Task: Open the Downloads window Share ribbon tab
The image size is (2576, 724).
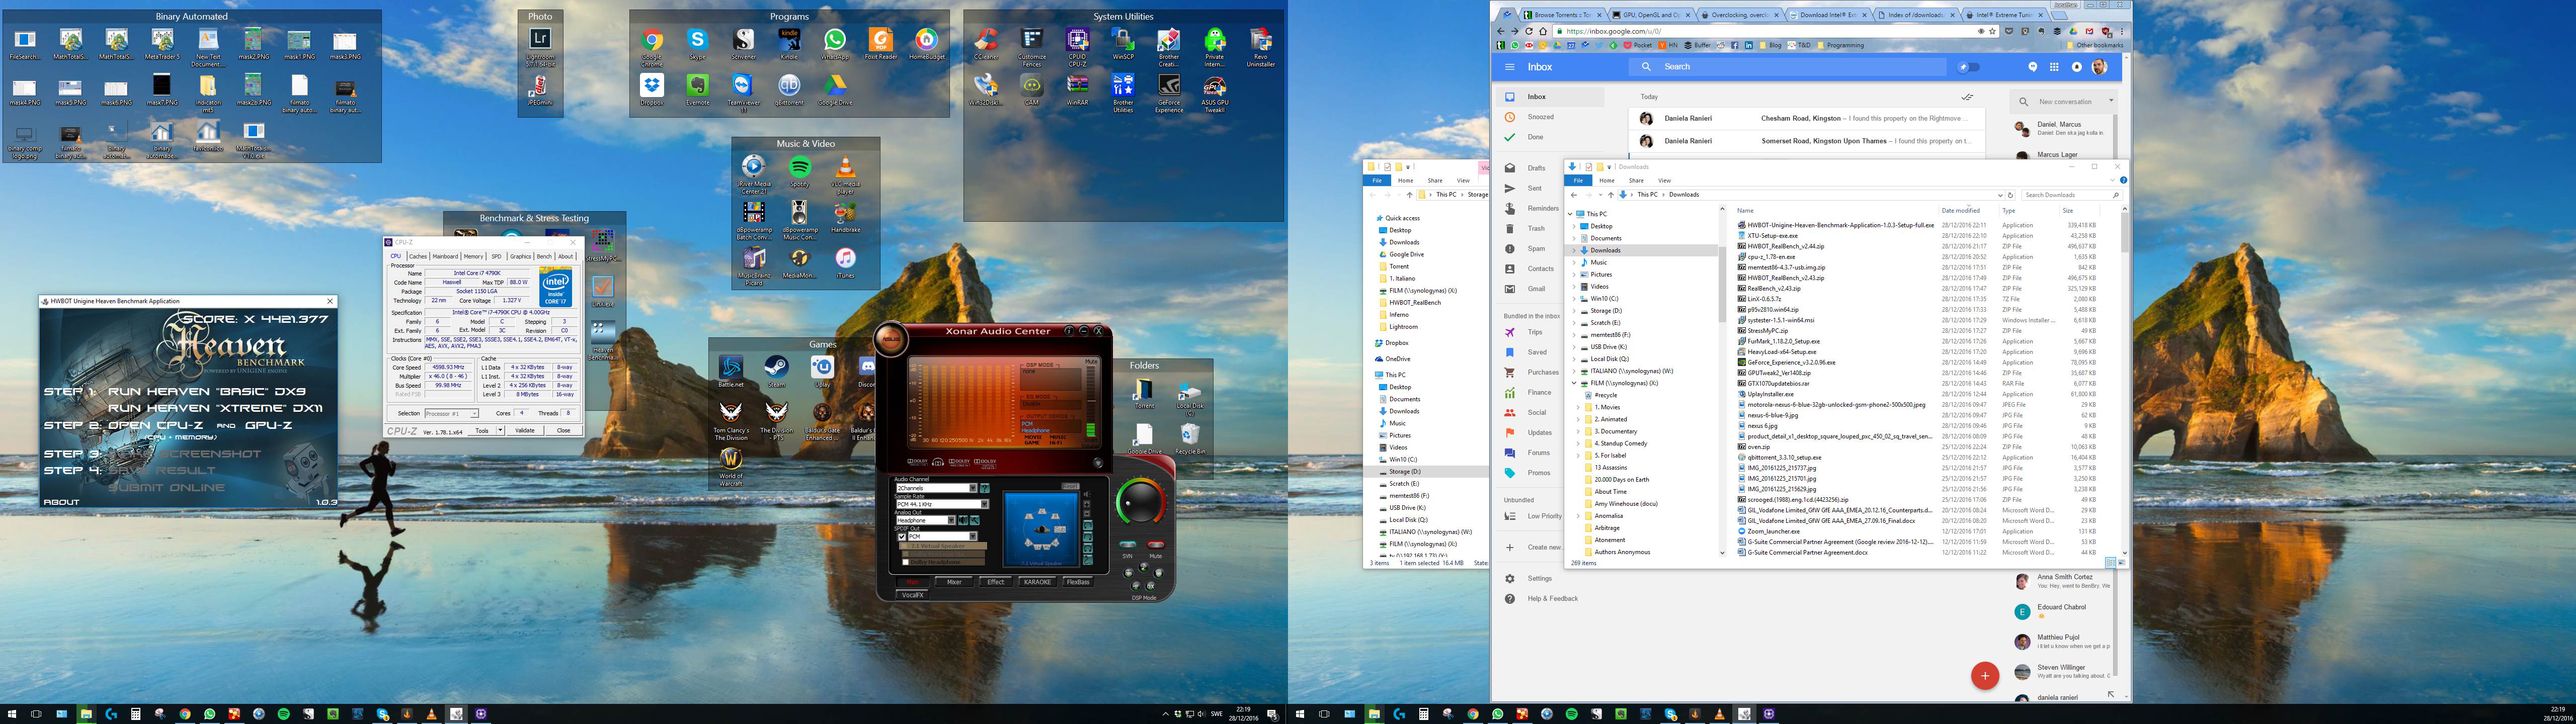Action: coord(1636,180)
